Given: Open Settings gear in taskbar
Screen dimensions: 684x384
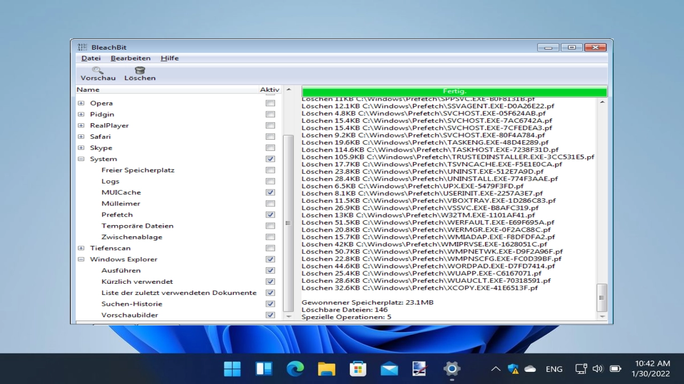Looking at the screenshot, I should (452, 369).
